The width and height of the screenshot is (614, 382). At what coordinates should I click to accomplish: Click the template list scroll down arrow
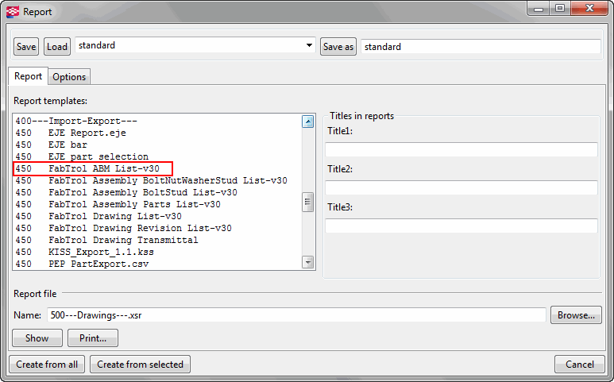(x=307, y=262)
